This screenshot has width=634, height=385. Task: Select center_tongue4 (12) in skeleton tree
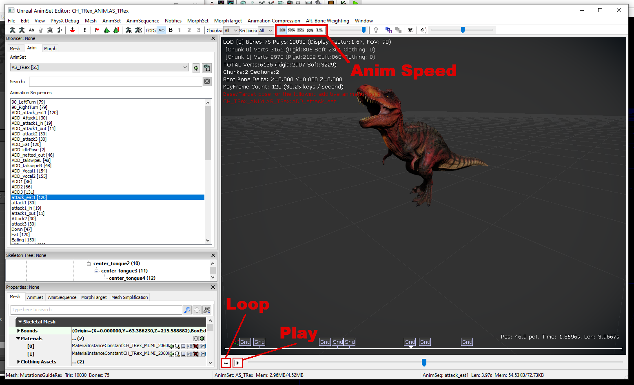132,278
